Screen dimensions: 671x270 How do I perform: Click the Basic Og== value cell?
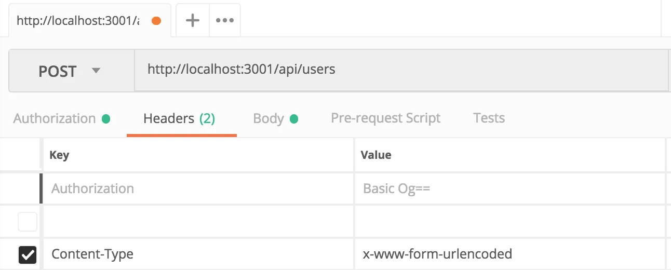pos(509,188)
